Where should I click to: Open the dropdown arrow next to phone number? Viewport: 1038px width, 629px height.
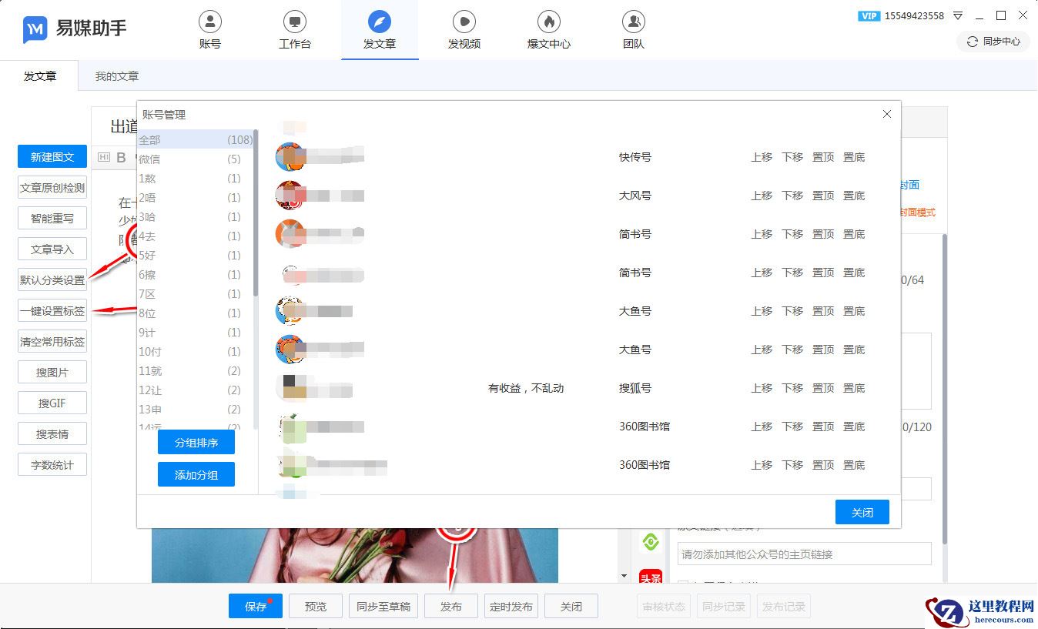click(958, 15)
